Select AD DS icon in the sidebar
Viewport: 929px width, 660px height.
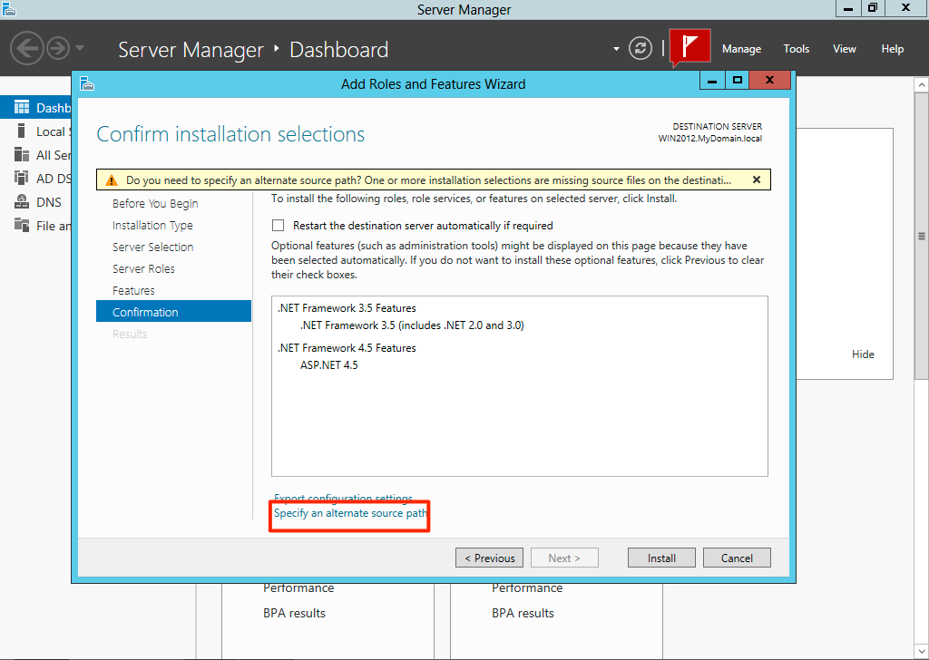[22, 179]
